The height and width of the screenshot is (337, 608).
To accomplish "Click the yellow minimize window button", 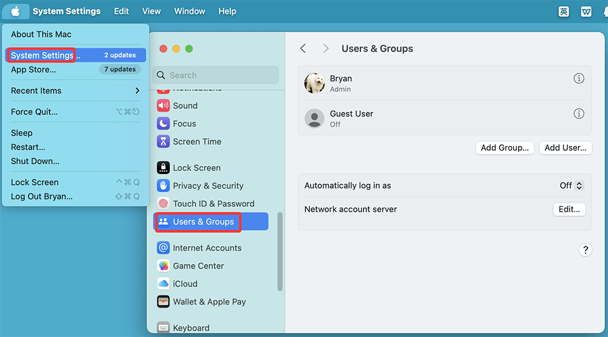I will click(x=176, y=49).
